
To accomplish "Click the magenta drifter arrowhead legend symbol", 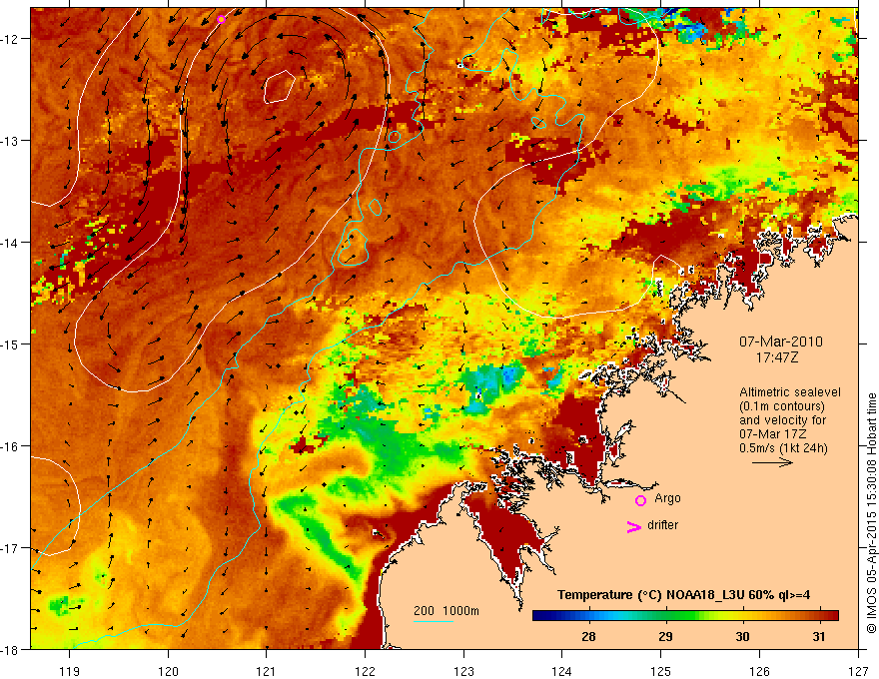I will point(634,526).
